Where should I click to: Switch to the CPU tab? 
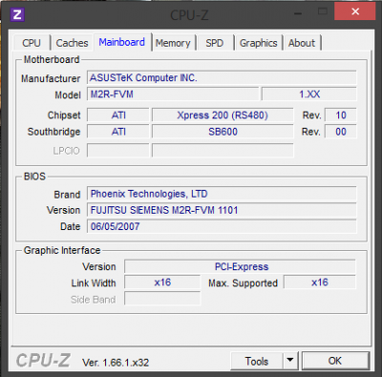(32, 43)
